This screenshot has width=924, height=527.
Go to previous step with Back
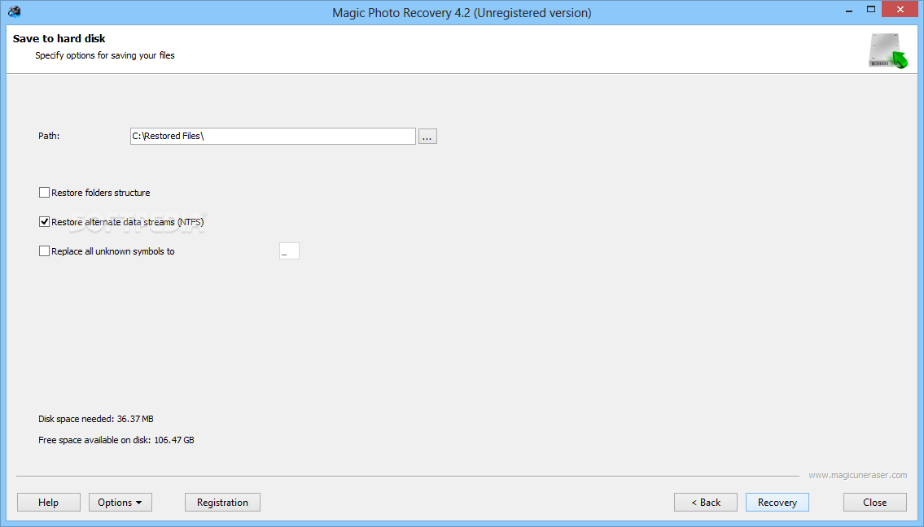tap(705, 503)
